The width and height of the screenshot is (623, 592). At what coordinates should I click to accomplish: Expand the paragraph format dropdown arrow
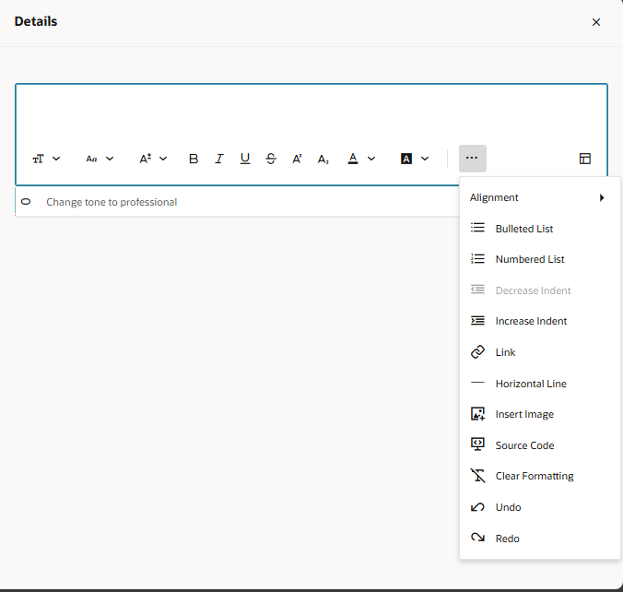56,159
